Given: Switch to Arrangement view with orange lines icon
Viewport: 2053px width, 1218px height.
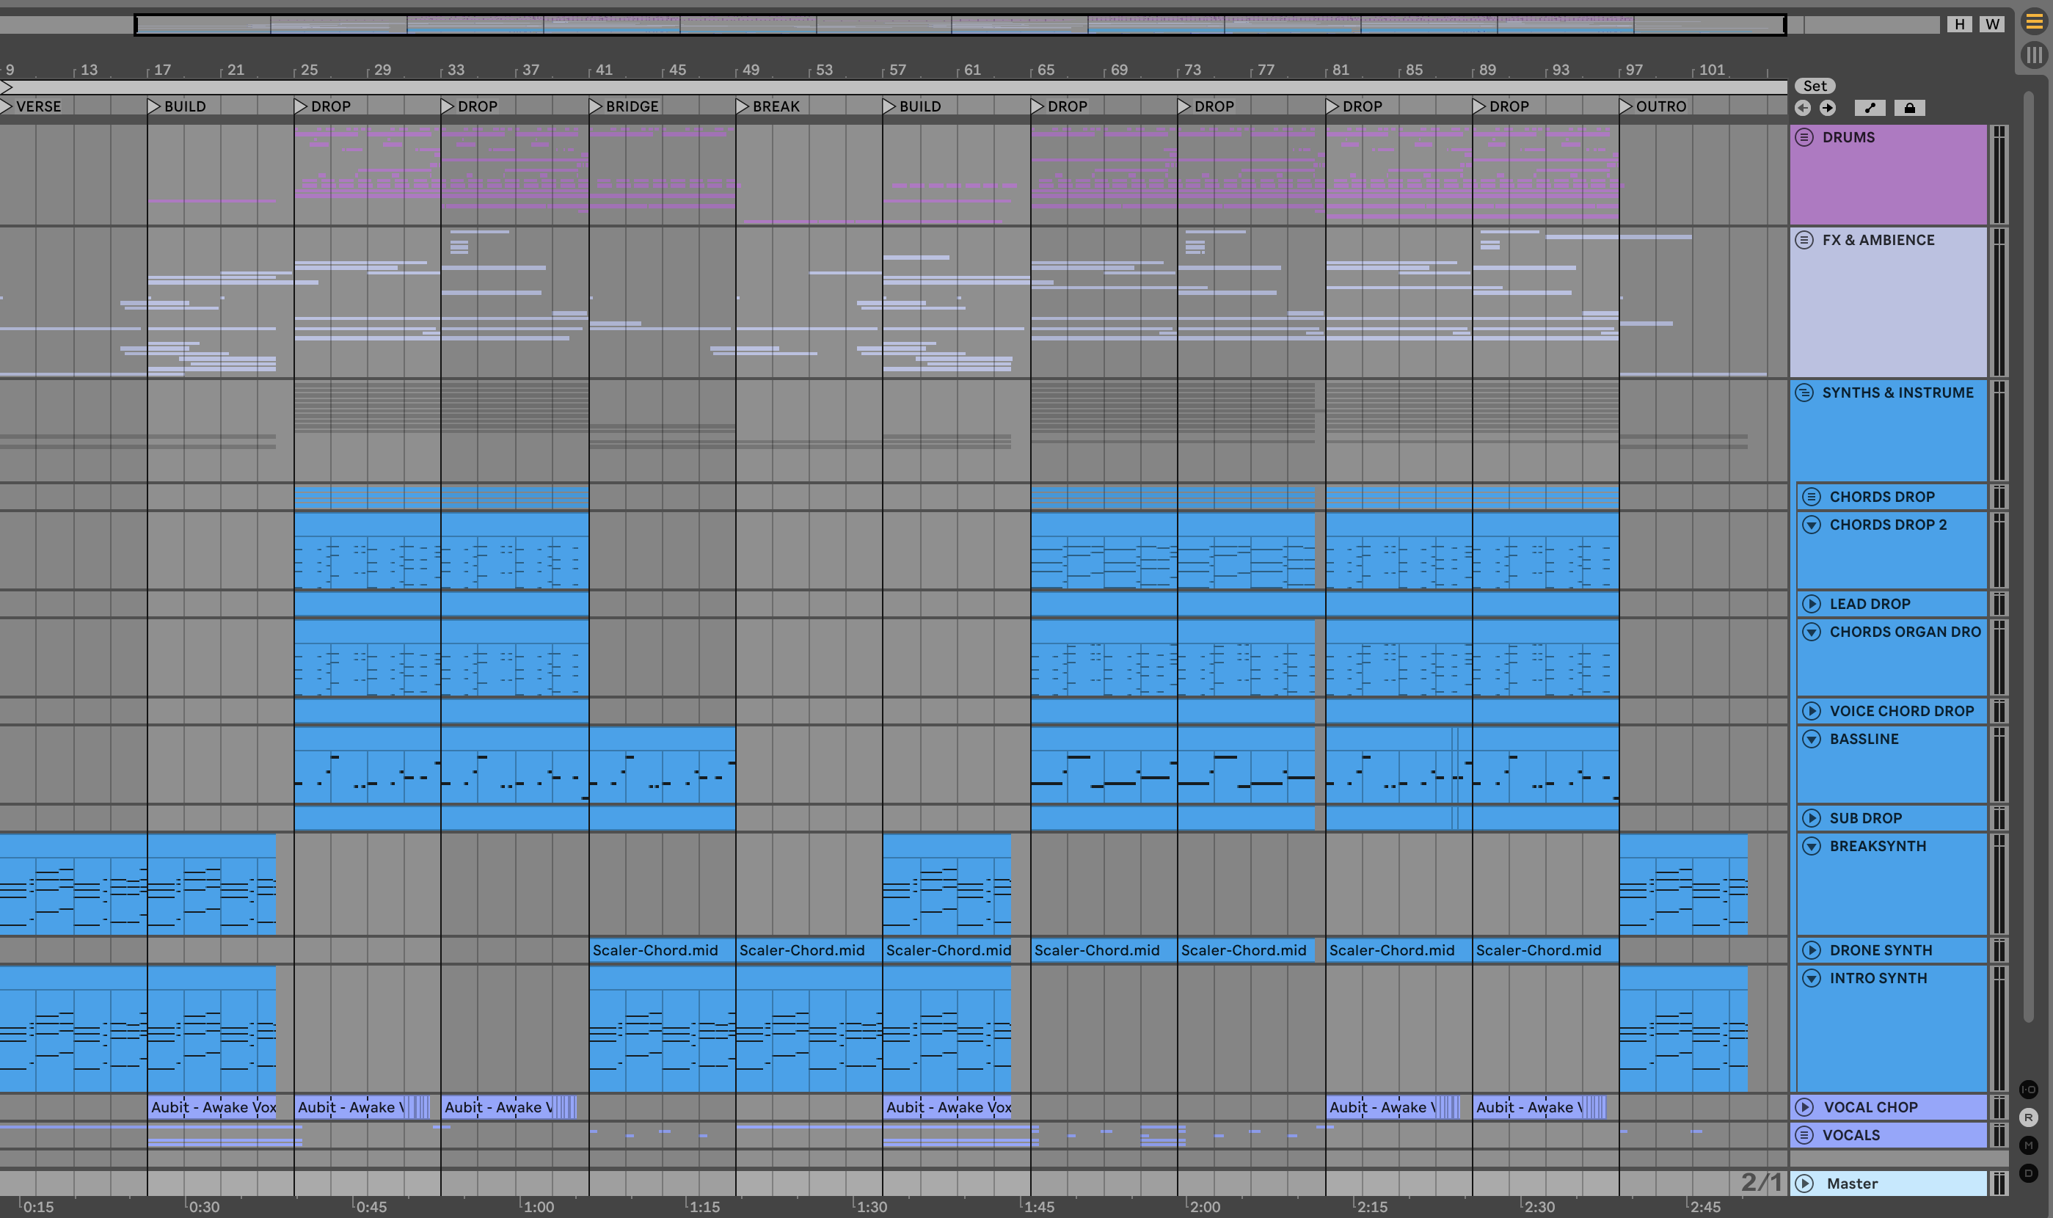Looking at the screenshot, I should click(2033, 21).
